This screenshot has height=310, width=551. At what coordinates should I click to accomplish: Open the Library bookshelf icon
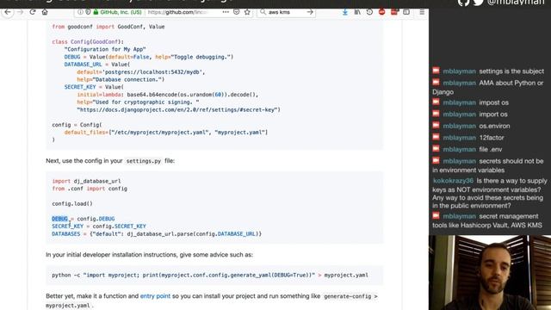coord(357,12)
